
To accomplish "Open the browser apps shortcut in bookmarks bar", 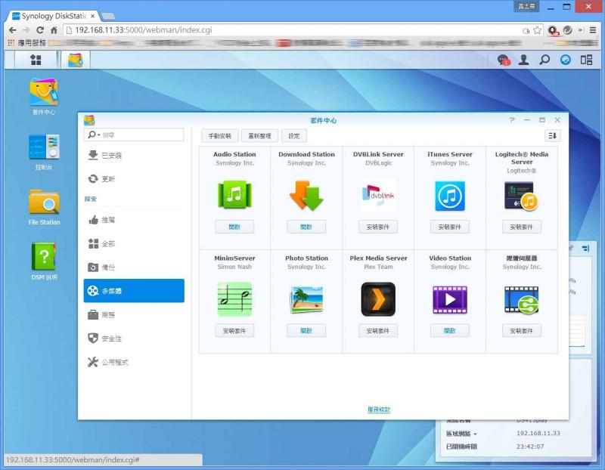I will [x=26, y=43].
